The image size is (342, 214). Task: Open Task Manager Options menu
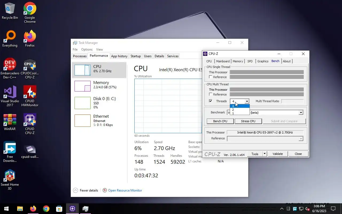click(x=87, y=49)
